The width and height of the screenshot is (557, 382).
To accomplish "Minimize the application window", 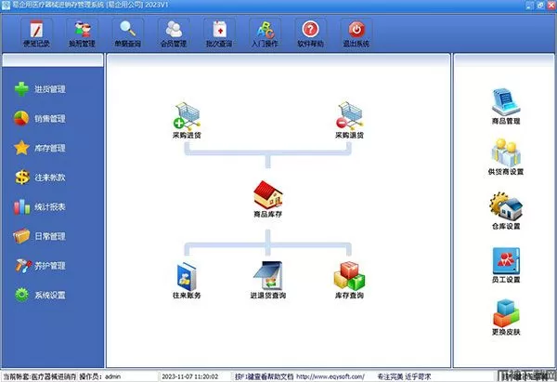I will click(530, 5).
